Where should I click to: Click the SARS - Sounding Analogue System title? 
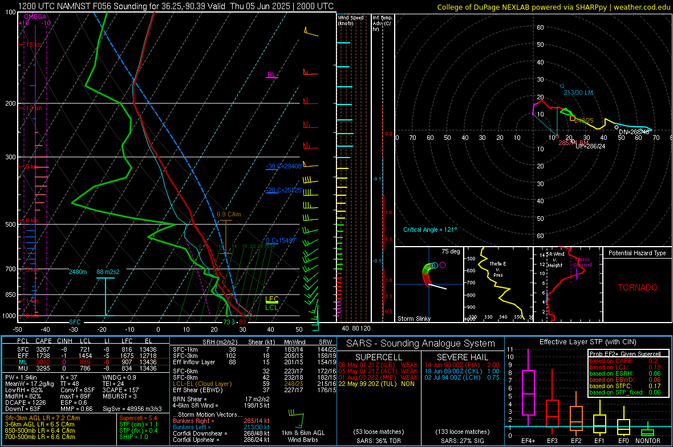tap(420, 344)
